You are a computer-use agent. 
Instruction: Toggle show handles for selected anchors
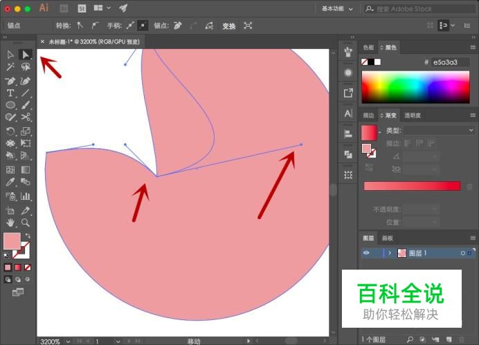coord(130,26)
